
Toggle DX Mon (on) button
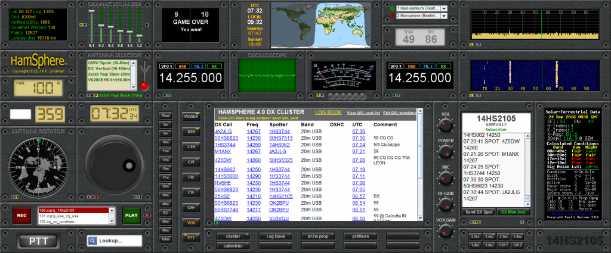[514, 212]
